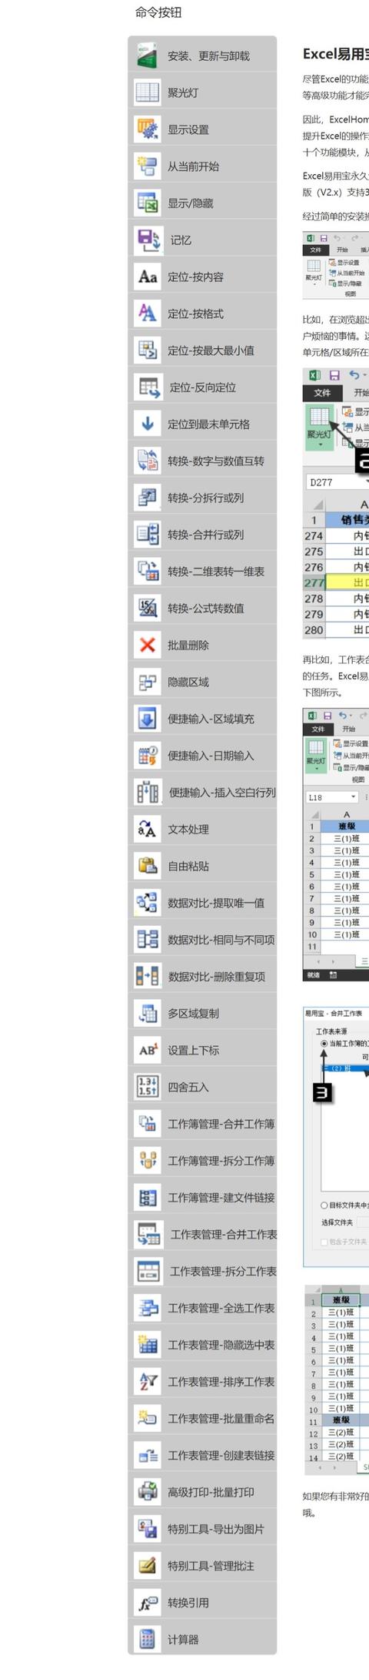Select the 批量删除 red X icon
This screenshot has height=1680, width=369.
click(148, 645)
